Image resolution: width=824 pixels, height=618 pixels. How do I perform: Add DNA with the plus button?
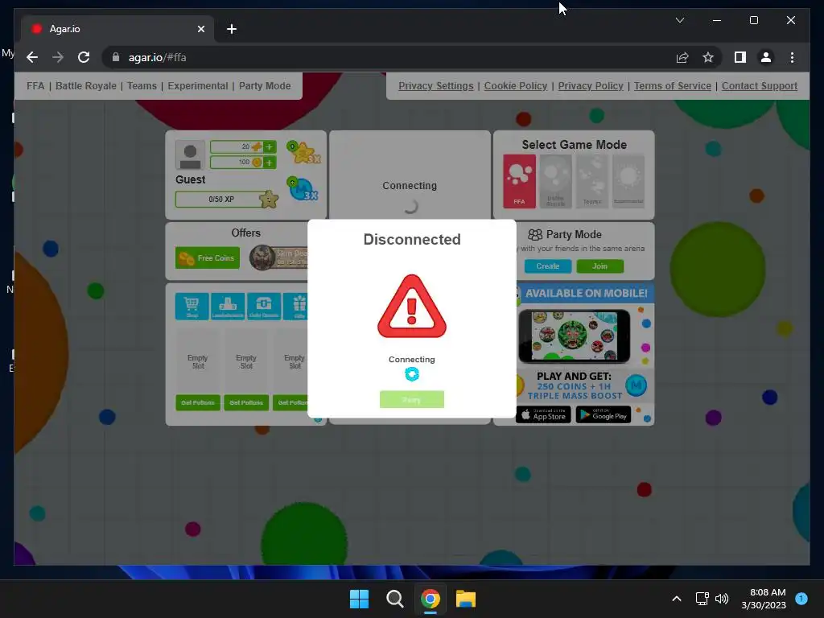[269, 146]
